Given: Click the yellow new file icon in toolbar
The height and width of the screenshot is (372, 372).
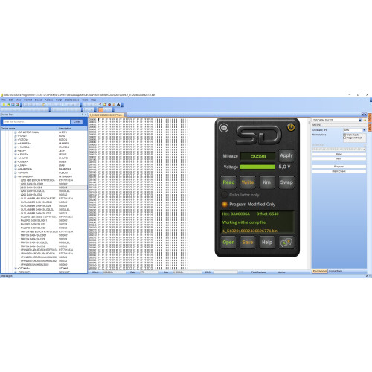Looking at the screenshot, I should [4, 105].
